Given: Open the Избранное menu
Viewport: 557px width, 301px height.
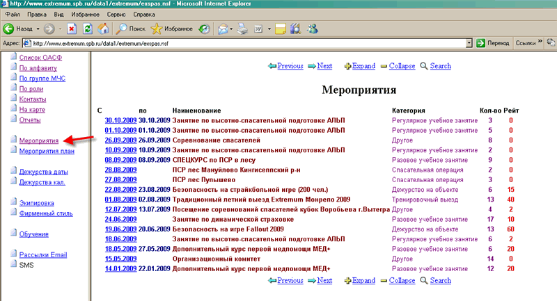Looking at the screenshot, I should [x=85, y=15].
